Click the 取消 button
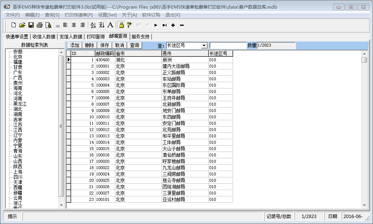373x224 pixels. [x=120, y=45]
